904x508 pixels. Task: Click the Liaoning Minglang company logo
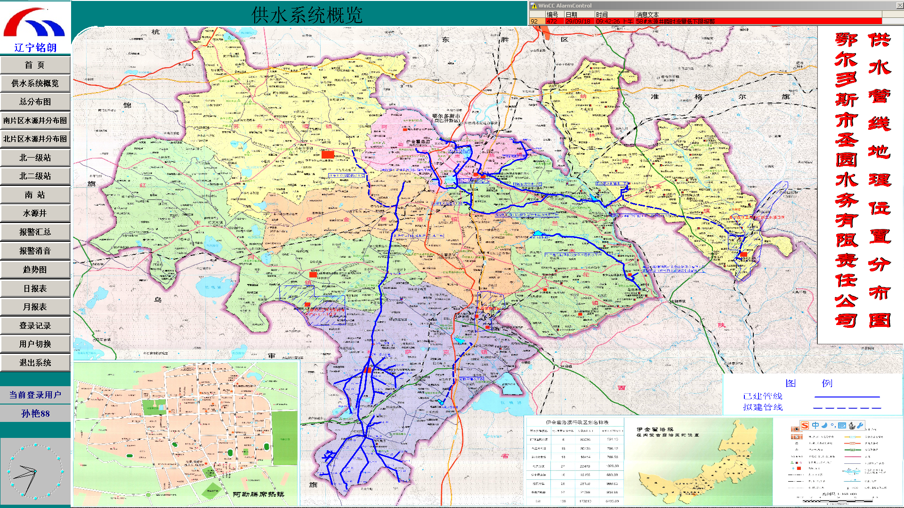pyautogui.click(x=35, y=28)
